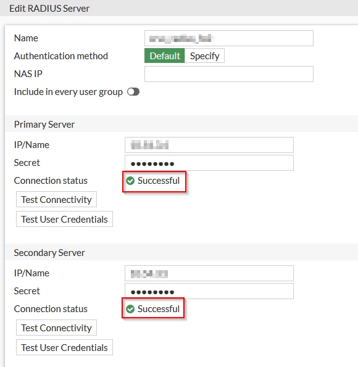Click the Primary Server IP/Name field
This screenshot has height=367, width=358.
click(209, 145)
